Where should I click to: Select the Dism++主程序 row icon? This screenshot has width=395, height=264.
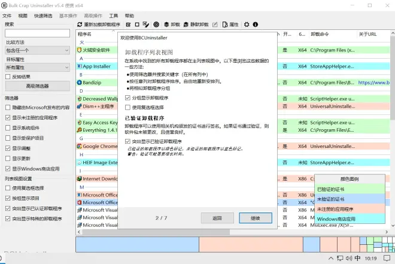coord(80,107)
